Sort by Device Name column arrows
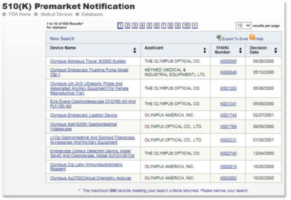Image resolution: width=291 pixels, height=200 pixels. tap(135, 50)
